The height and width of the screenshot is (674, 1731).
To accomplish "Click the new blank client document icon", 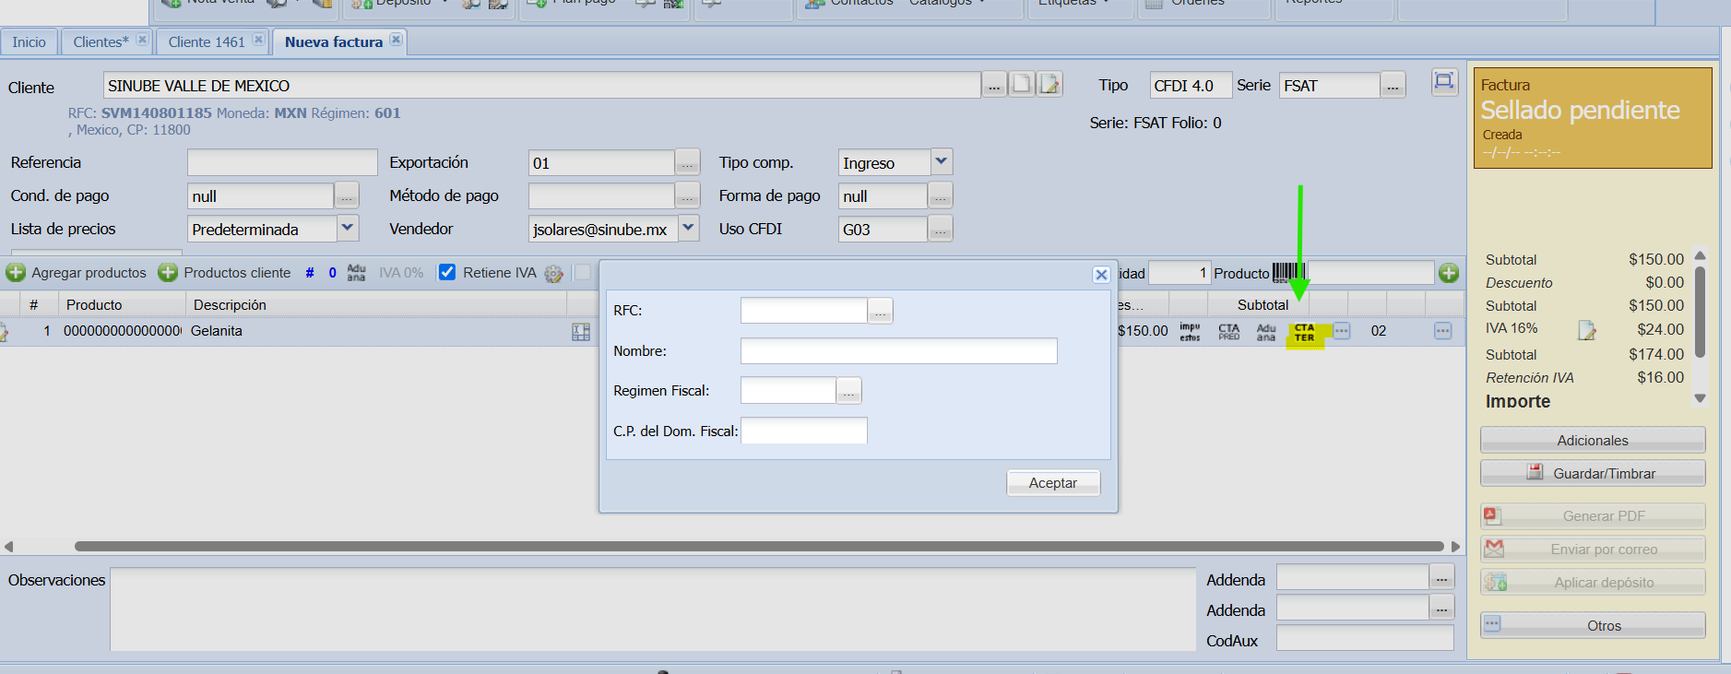I will 1022,84.
